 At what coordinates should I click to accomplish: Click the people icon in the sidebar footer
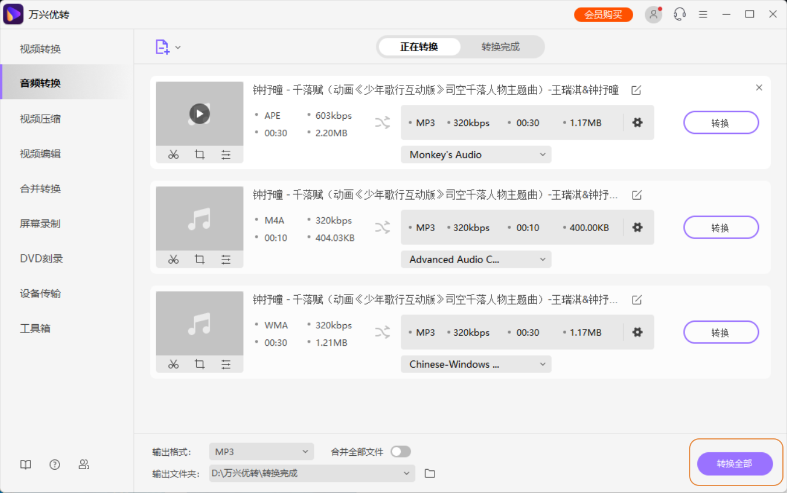pyautogui.click(x=84, y=464)
